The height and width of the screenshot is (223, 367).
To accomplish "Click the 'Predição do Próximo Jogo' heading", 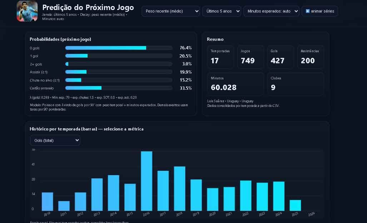I will (x=88, y=8).
